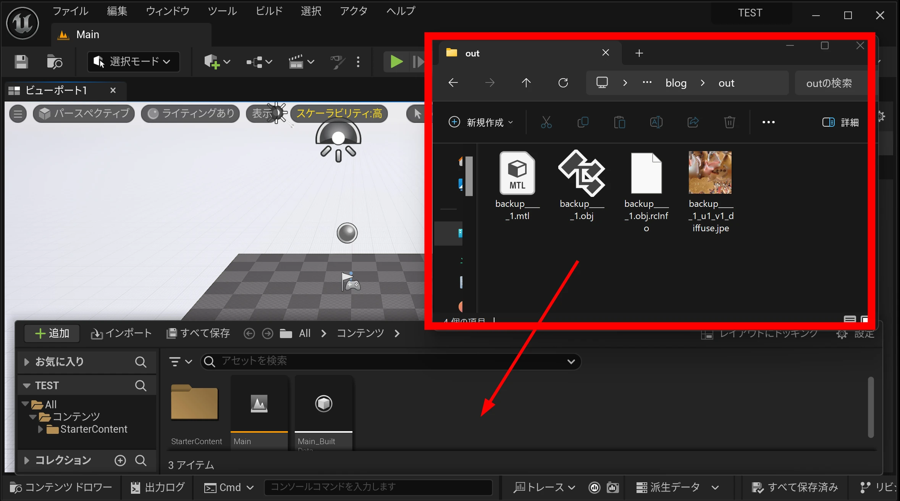Open the ツール menu
Screen dimensions: 900x501
[x=222, y=11]
